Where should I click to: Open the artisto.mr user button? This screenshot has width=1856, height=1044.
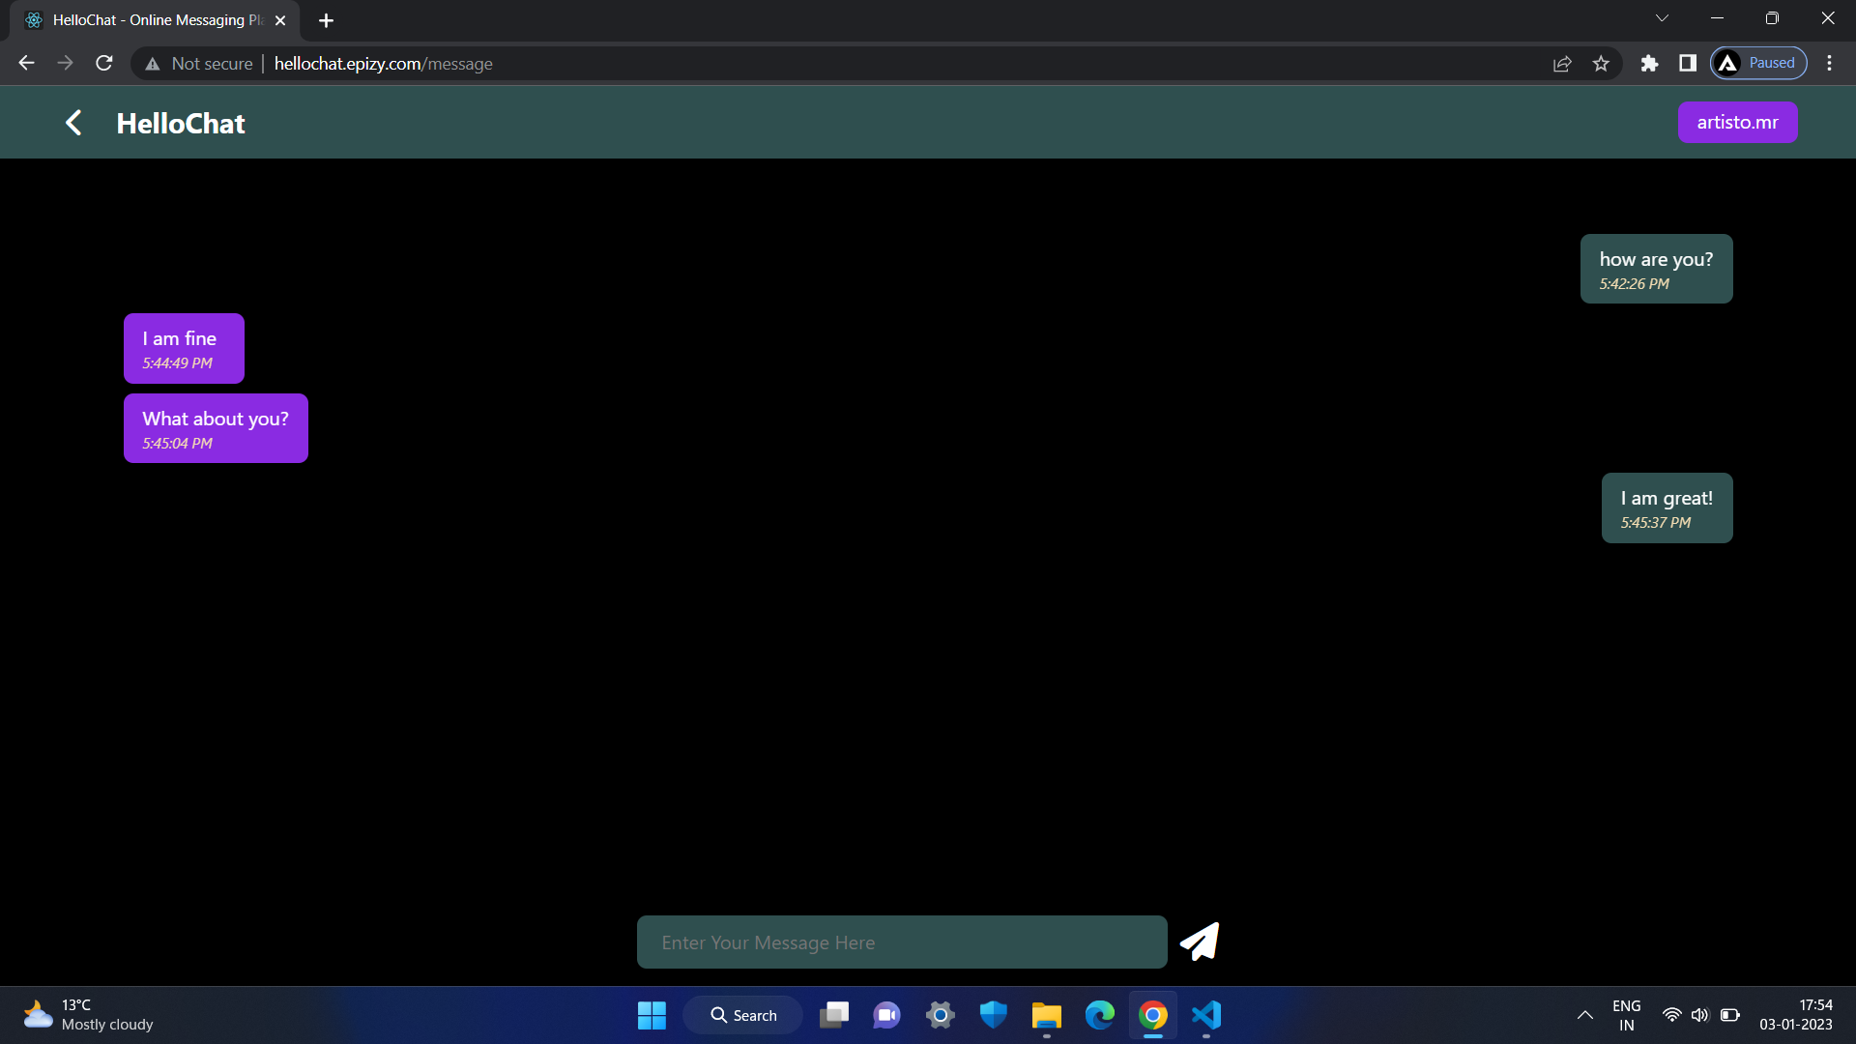tap(1737, 123)
